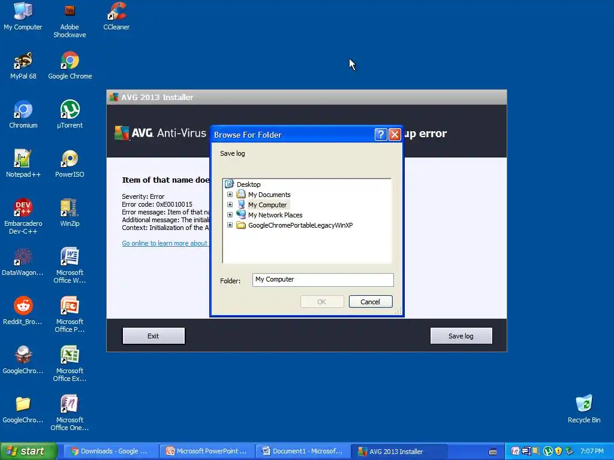The height and width of the screenshot is (460, 614).
Task: Open Reddit_Bro desktop shortcut
Action: click(x=23, y=311)
